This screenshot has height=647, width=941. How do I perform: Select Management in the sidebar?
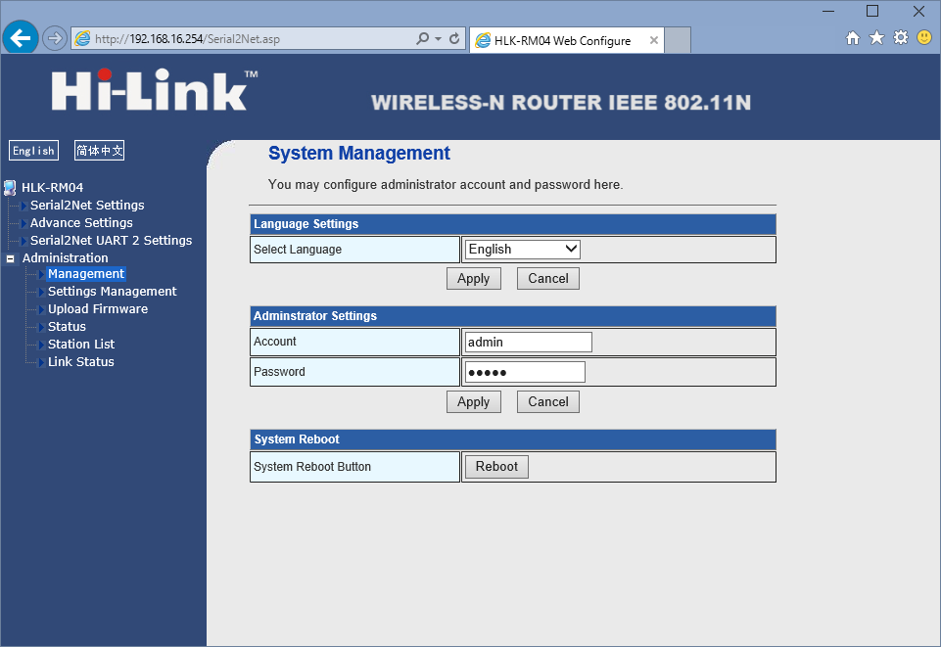tap(86, 274)
